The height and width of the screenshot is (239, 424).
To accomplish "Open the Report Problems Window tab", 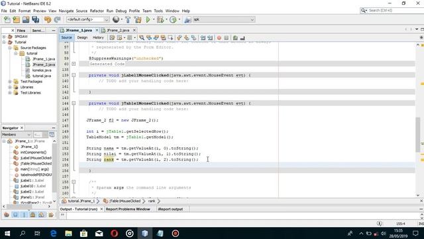I will pos(128,209).
